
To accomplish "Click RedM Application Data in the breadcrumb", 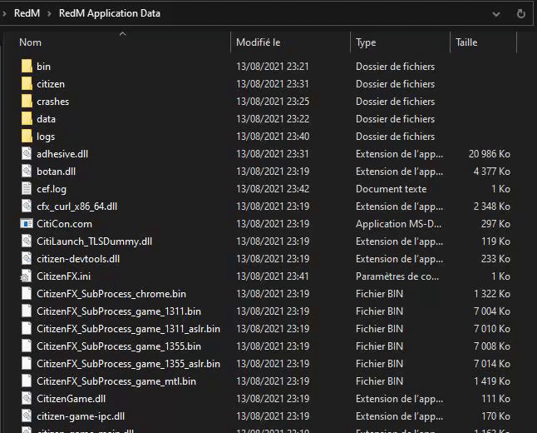I will click(x=110, y=13).
